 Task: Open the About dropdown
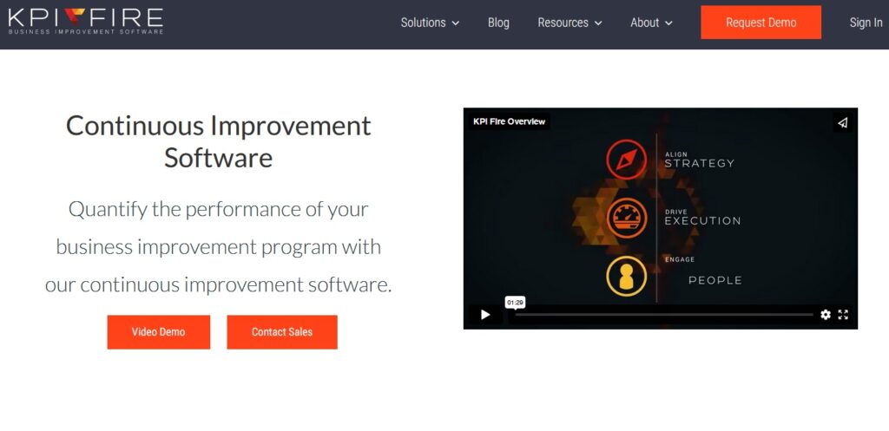point(651,23)
